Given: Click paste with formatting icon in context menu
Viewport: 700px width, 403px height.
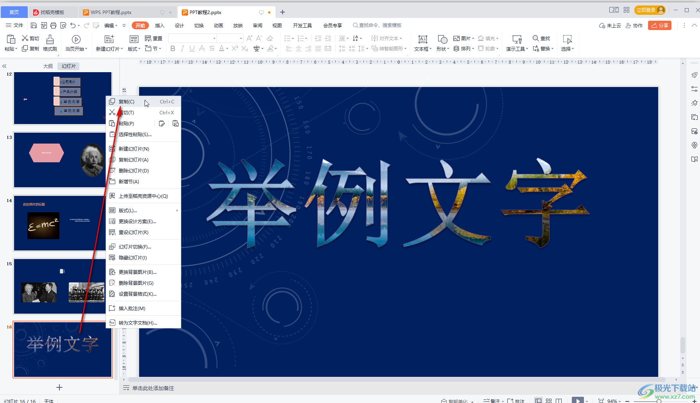Looking at the screenshot, I should (x=162, y=123).
